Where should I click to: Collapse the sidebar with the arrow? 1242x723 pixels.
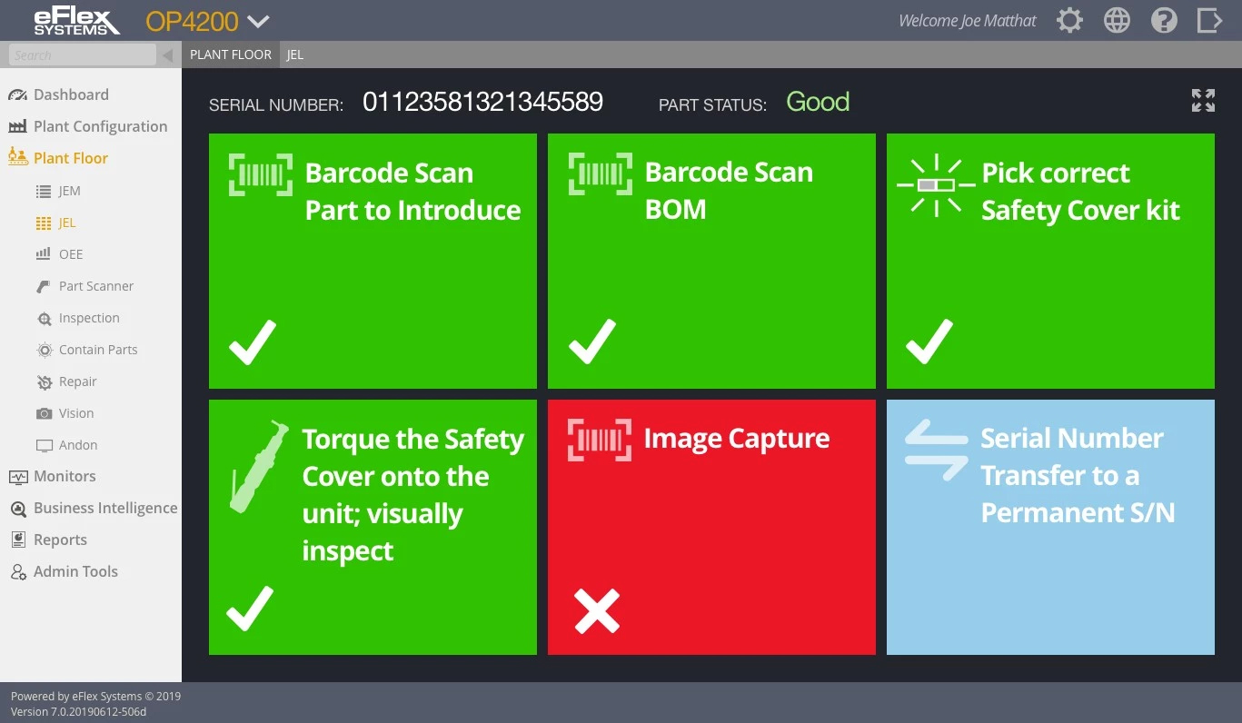point(167,55)
